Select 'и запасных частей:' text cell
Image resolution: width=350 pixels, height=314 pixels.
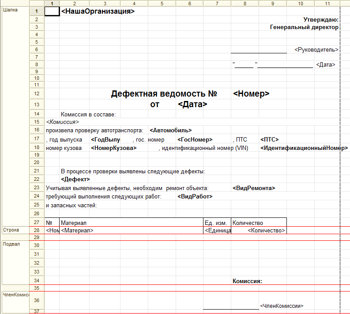point(72,206)
